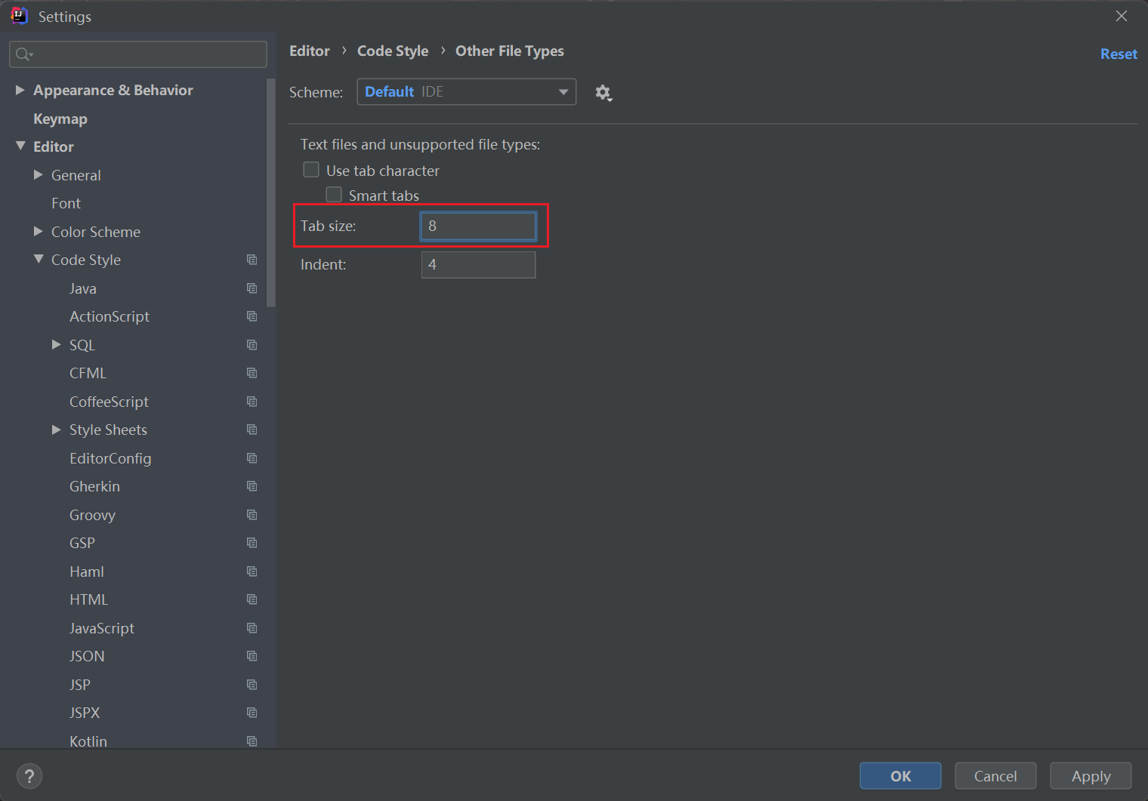Close the Settings dialog

click(1122, 16)
